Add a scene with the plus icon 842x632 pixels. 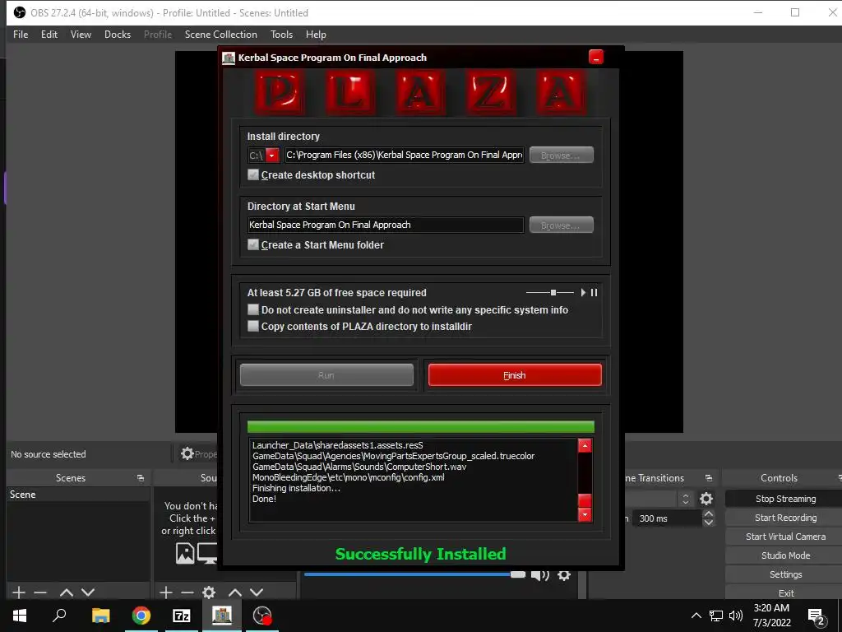click(x=19, y=592)
